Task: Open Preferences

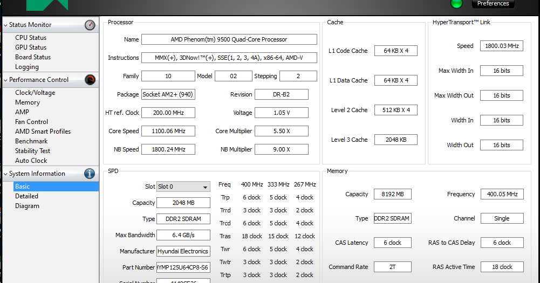Action: pos(493,3)
